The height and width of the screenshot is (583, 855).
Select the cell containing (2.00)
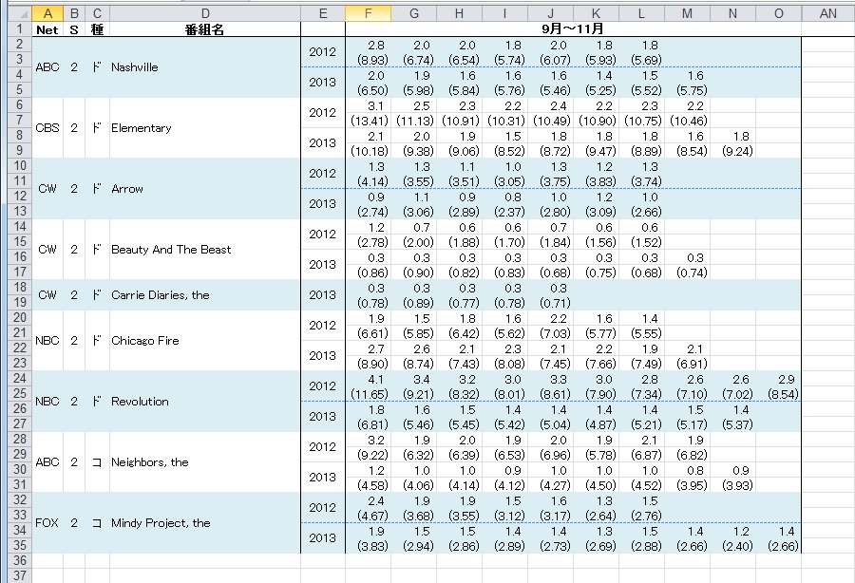click(414, 242)
